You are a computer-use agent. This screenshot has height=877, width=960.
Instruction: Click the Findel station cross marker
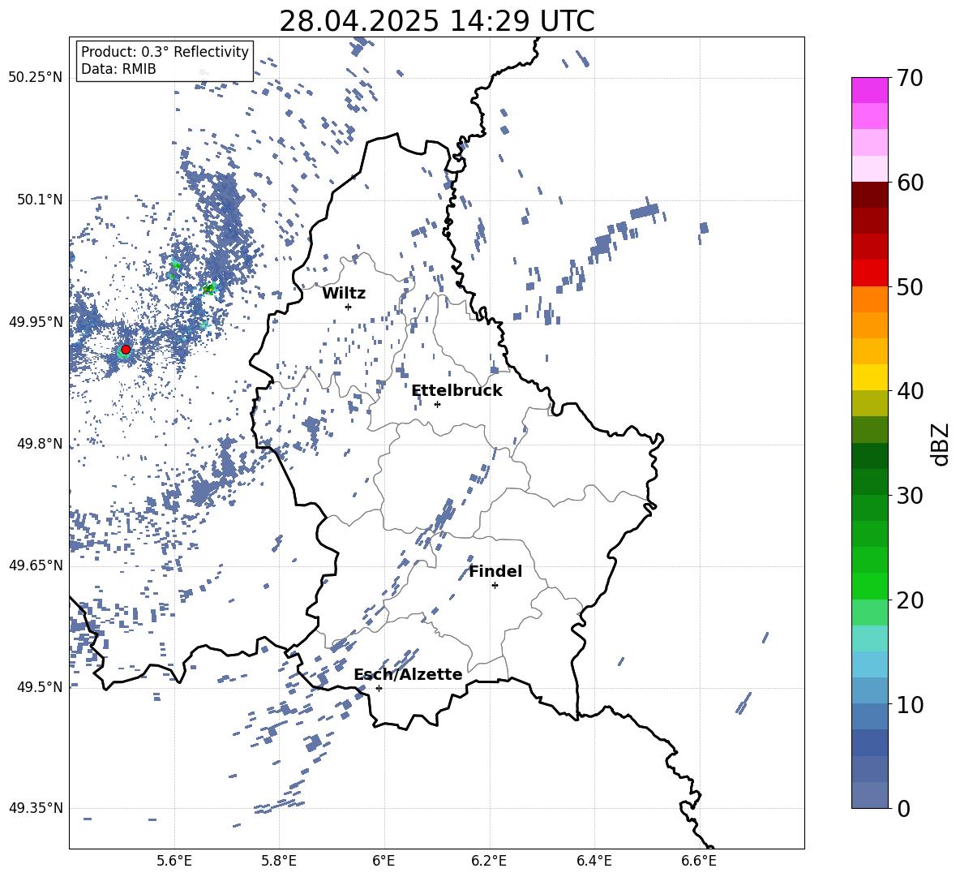(495, 585)
